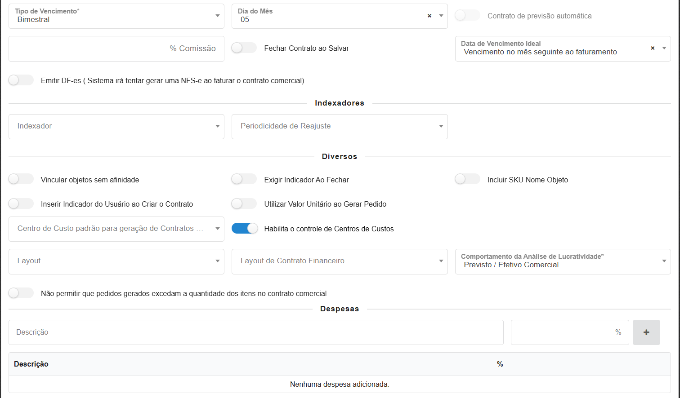
Task: Add expense with the plus button
Action: pyautogui.click(x=646, y=332)
